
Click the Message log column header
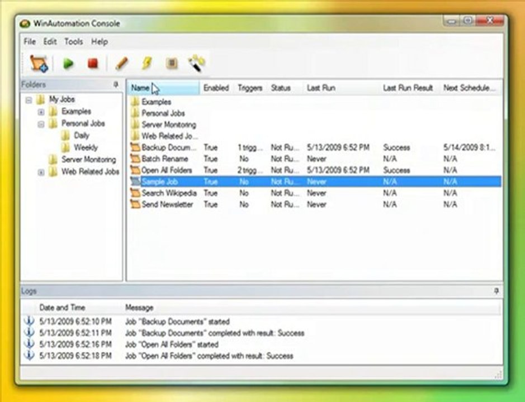139,308
